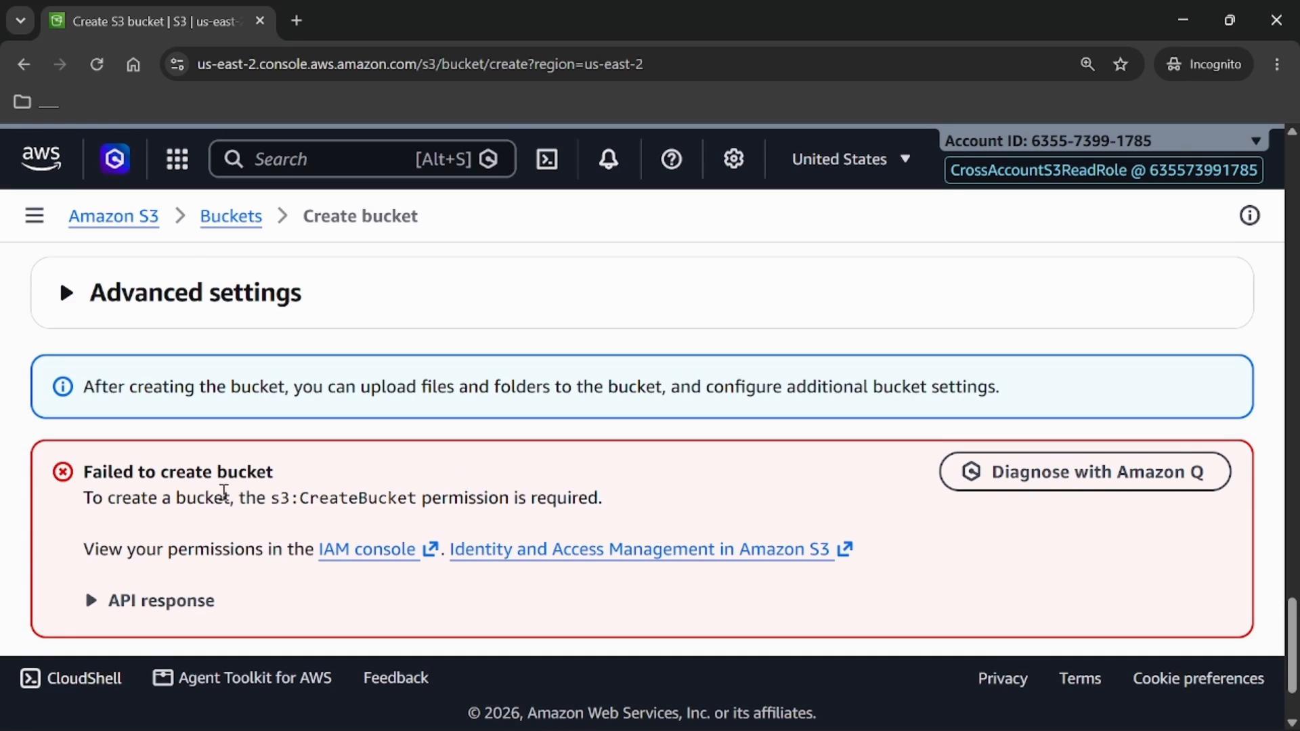Toggle the S3 side navigation hamburger
The image size is (1300, 731).
(x=35, y=216)
